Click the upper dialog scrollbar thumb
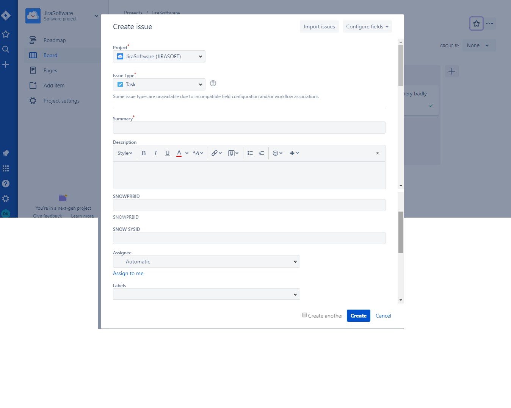This screenshot has height=408, width=511. (401, 65)
